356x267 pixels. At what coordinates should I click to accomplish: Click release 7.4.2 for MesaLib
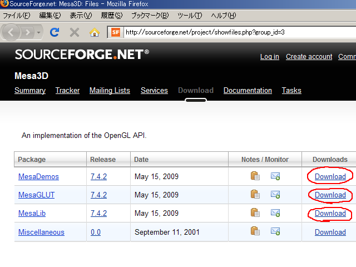coord(98,214)
